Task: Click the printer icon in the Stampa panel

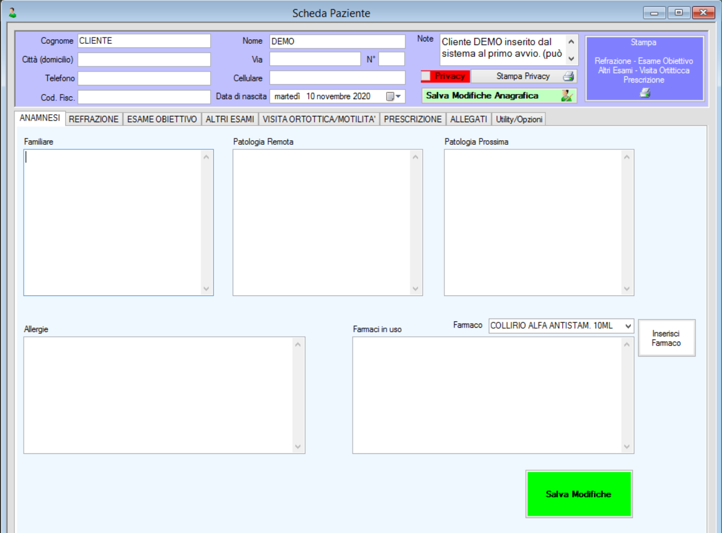Action: pos(645,93)
